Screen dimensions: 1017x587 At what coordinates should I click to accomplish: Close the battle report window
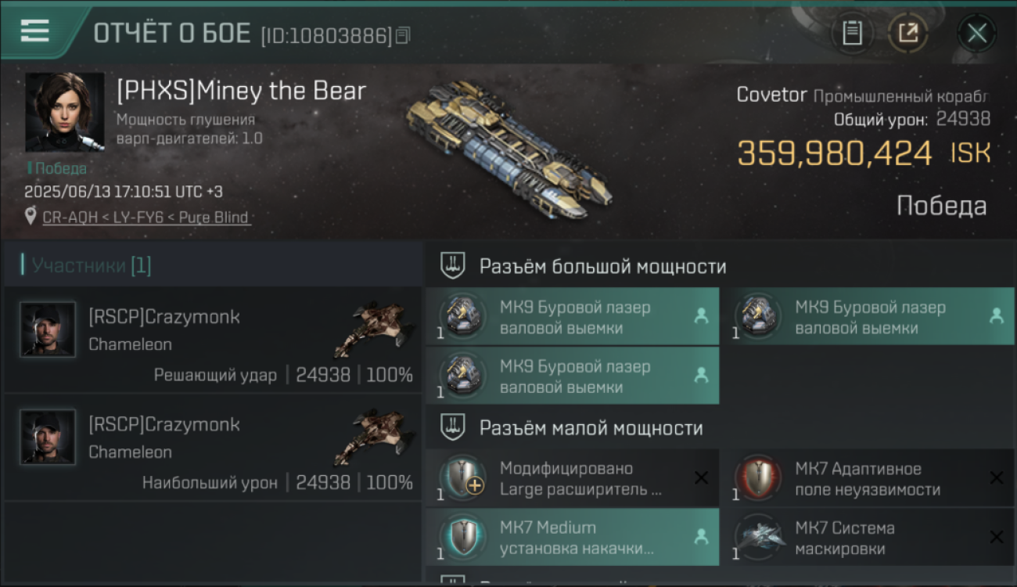coord(976,33)
